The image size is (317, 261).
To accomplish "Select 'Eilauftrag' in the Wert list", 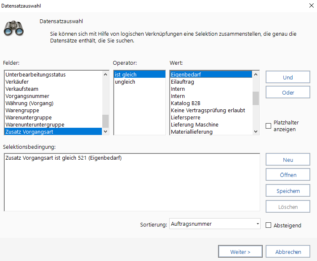I will (182, 82).
